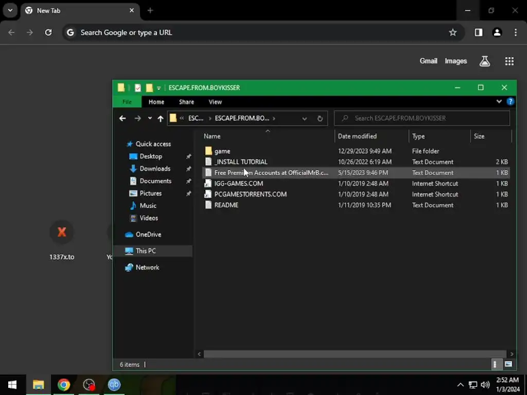The image size is (527, 395).
Task: Open the Explorer File tab
Action: [127, 102]
